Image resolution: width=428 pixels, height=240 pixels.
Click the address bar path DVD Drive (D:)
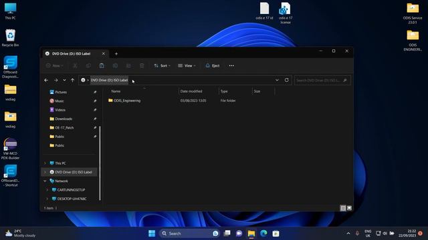pyautogui.click(x=109, y=80)
